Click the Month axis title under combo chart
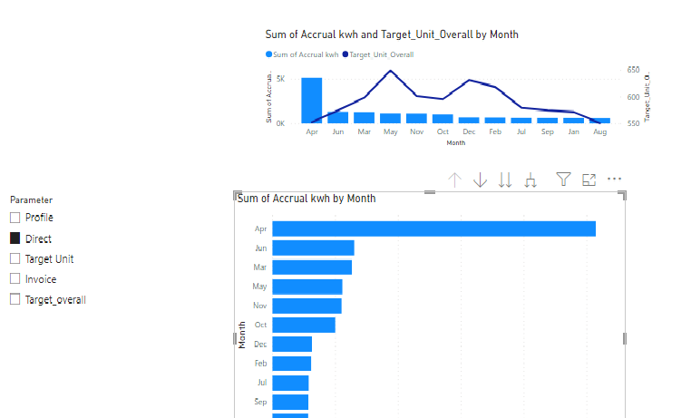The height and width of the screenshot is (418, 691). pyautogui.click(x=455, y=142)
